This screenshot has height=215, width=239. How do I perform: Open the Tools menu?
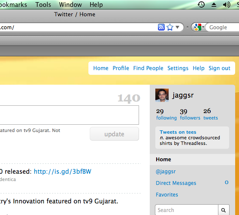(43, 5)
